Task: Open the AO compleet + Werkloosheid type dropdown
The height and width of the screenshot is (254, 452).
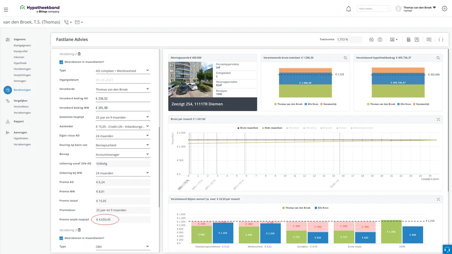Action: coord(122,70)
